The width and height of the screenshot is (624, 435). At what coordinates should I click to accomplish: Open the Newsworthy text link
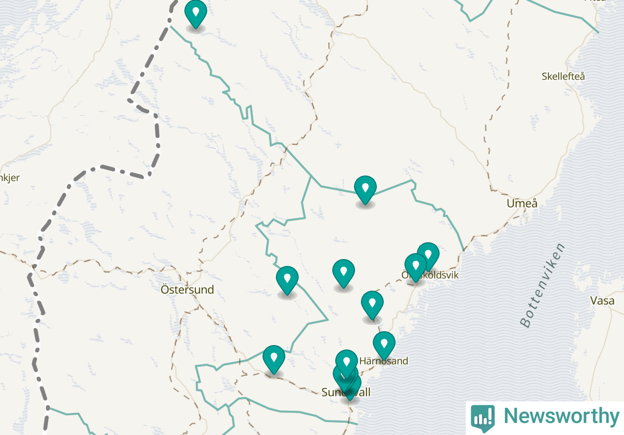tap(561, 416)
